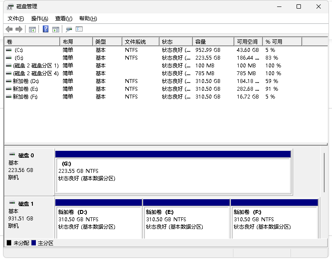Click the 磁盘 0 disk icon
The height and width of the screenshot is (261, 332).
[12, 155]
